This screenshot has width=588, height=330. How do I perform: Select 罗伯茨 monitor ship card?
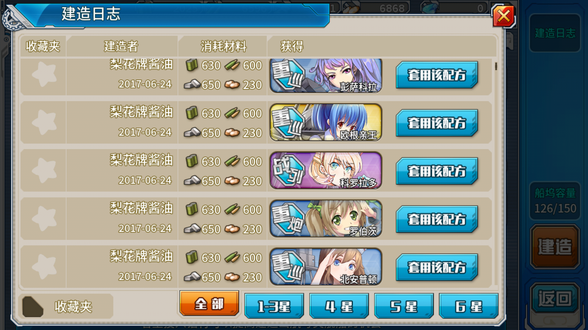point(326,218)
